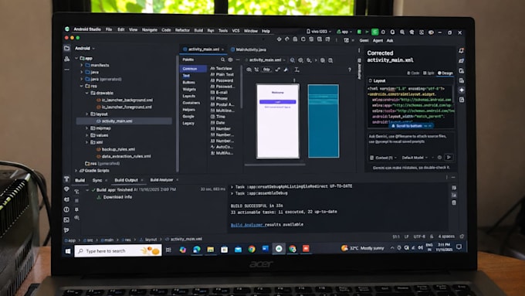This screenshot has height=296, width=525.
Task: Open the Terminal tool window icon
Action: tap(66, 220)
